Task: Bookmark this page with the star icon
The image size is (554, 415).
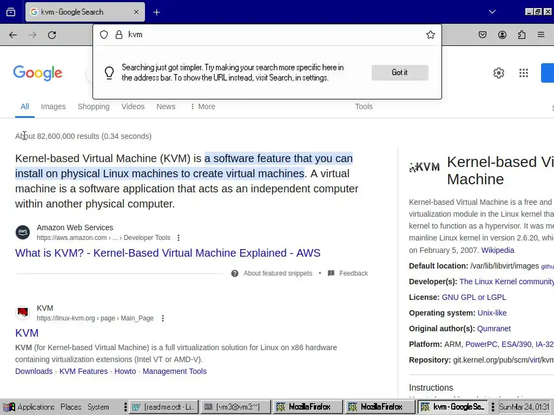Action: (x=430, y=35)
